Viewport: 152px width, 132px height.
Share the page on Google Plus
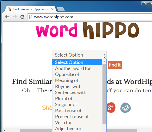click(x=111, y=107)
